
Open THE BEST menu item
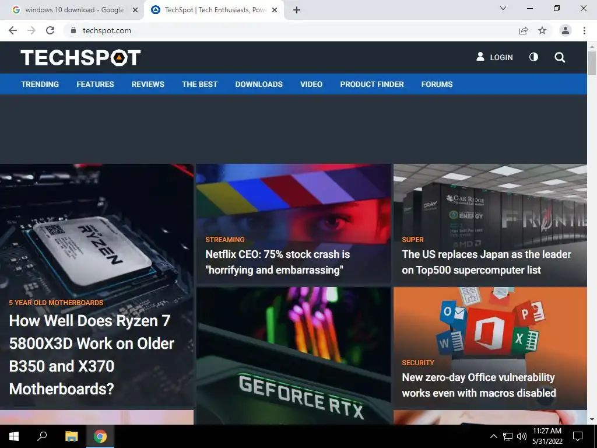199,84
